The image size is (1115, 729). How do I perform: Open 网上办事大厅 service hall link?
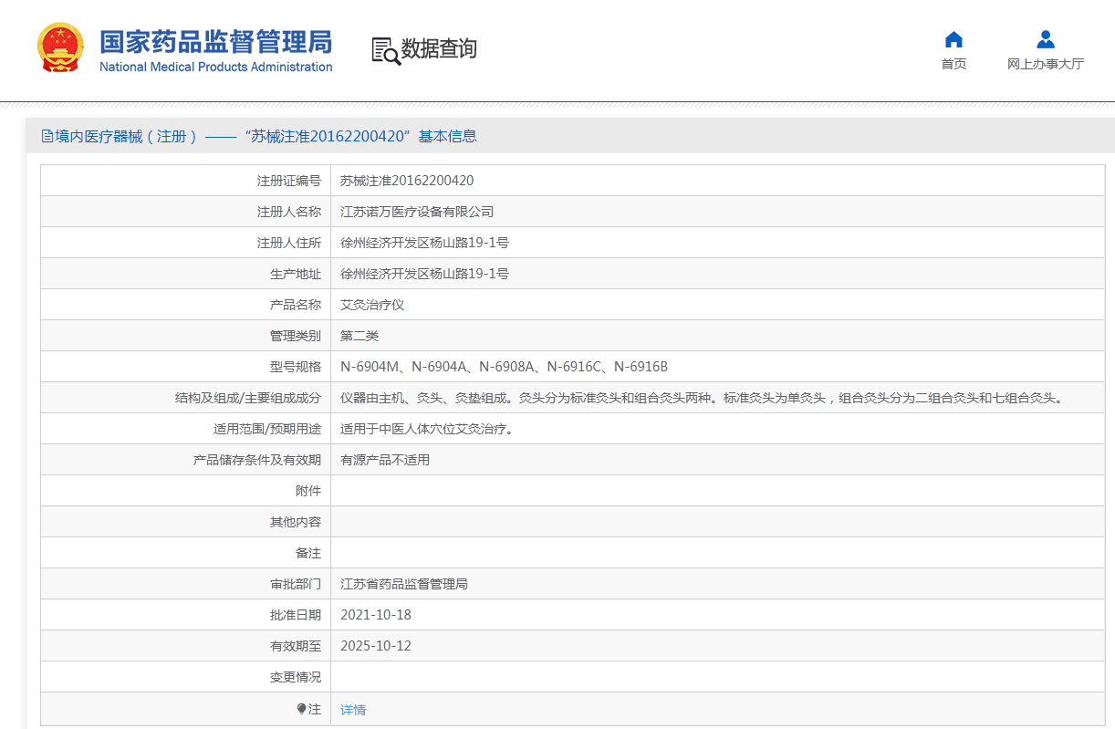[x=1046, y=64]
